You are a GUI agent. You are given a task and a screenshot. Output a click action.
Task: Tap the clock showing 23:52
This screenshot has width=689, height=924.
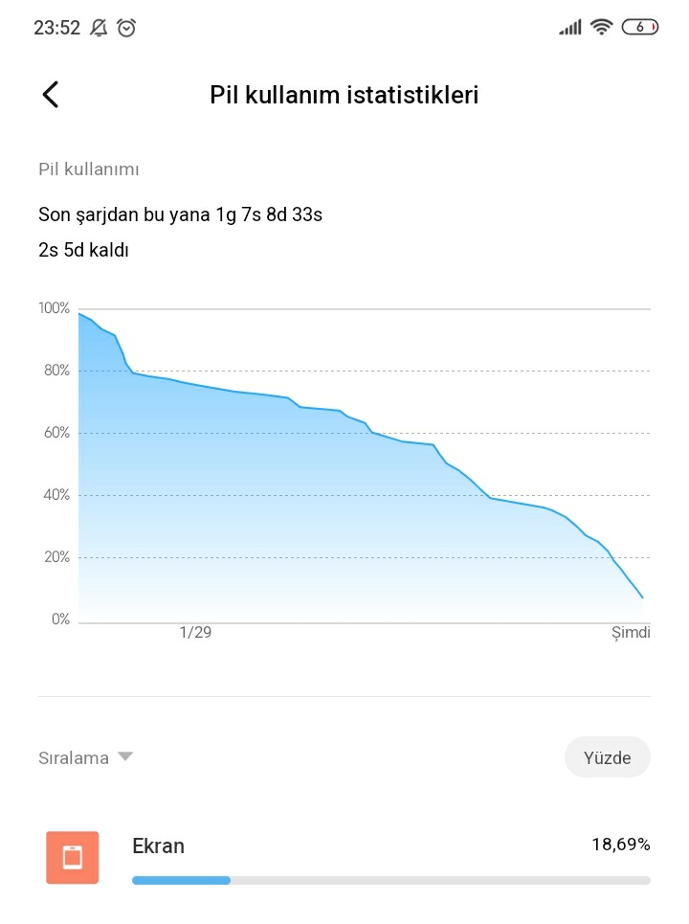pyautogui.click(x=56, y=28)
